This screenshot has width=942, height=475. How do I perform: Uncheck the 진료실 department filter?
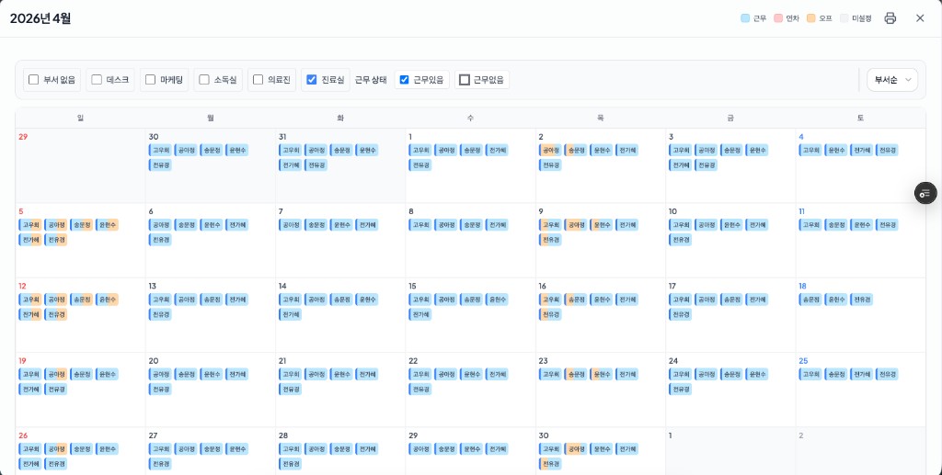[312, 79]
